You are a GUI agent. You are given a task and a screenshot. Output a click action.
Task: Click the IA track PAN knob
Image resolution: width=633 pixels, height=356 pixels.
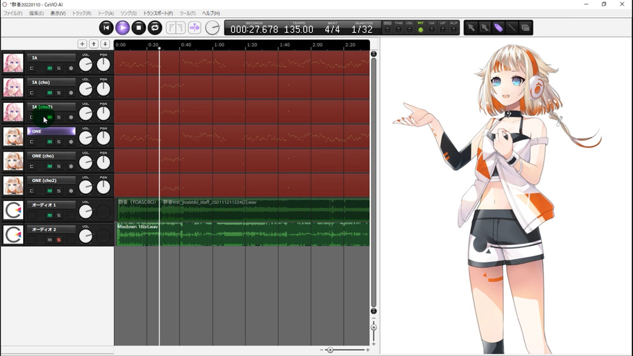coord(104,64)
